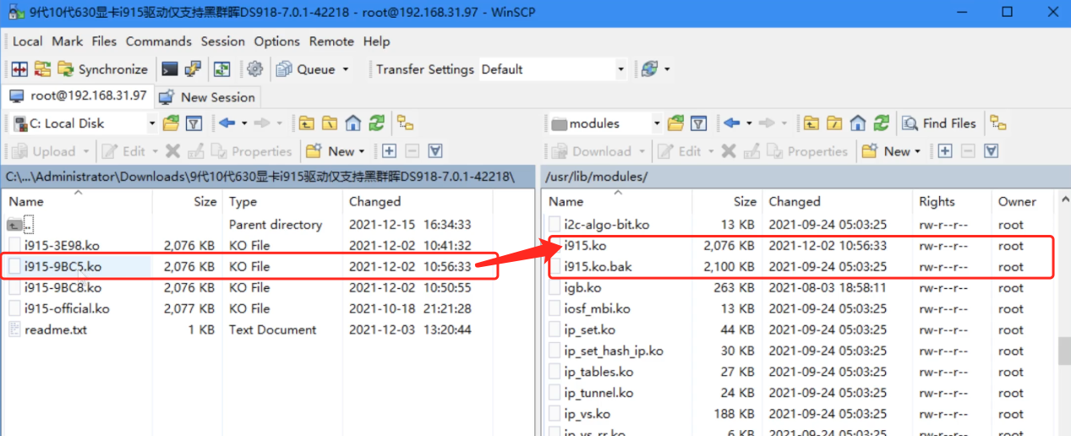Select remote file igb.ko

(x=582, y=288)
